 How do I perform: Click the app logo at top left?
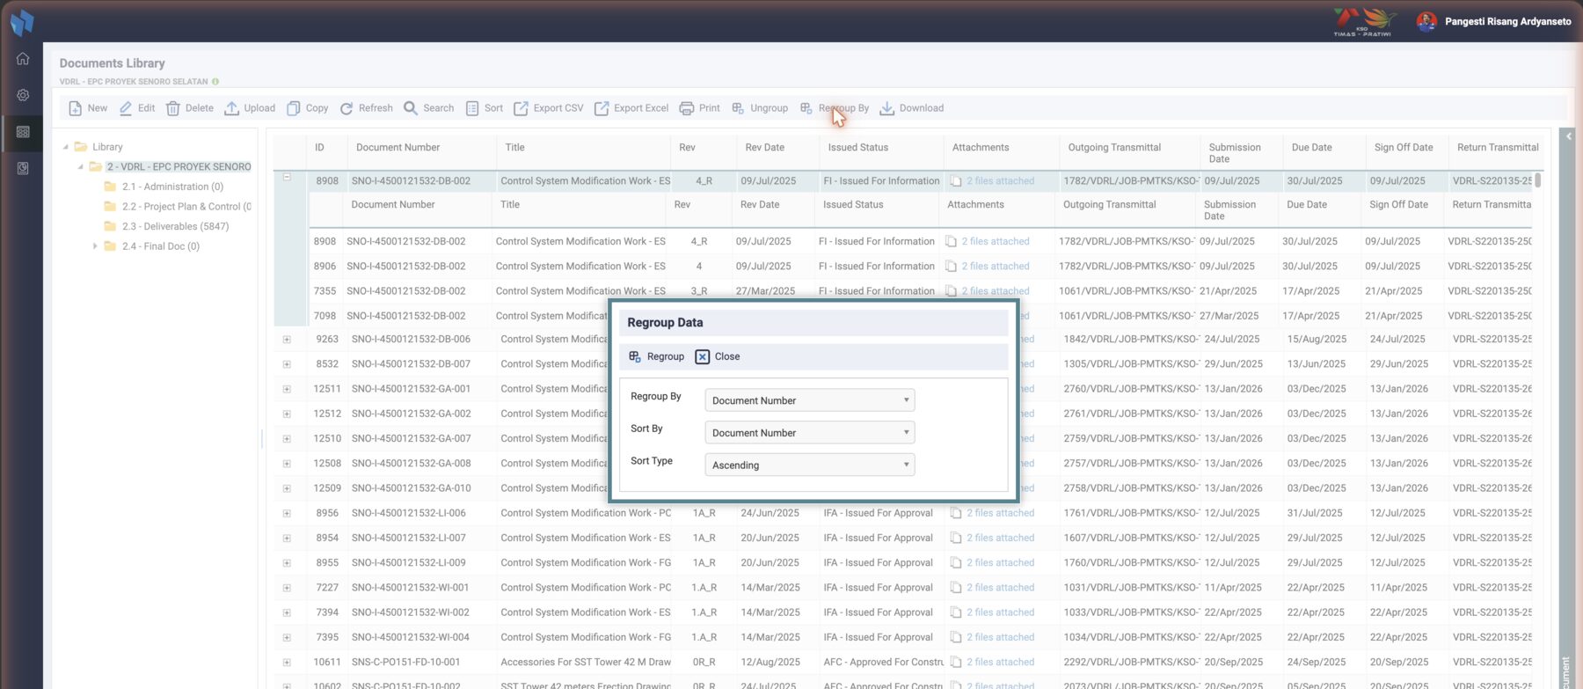pos(22,21)
